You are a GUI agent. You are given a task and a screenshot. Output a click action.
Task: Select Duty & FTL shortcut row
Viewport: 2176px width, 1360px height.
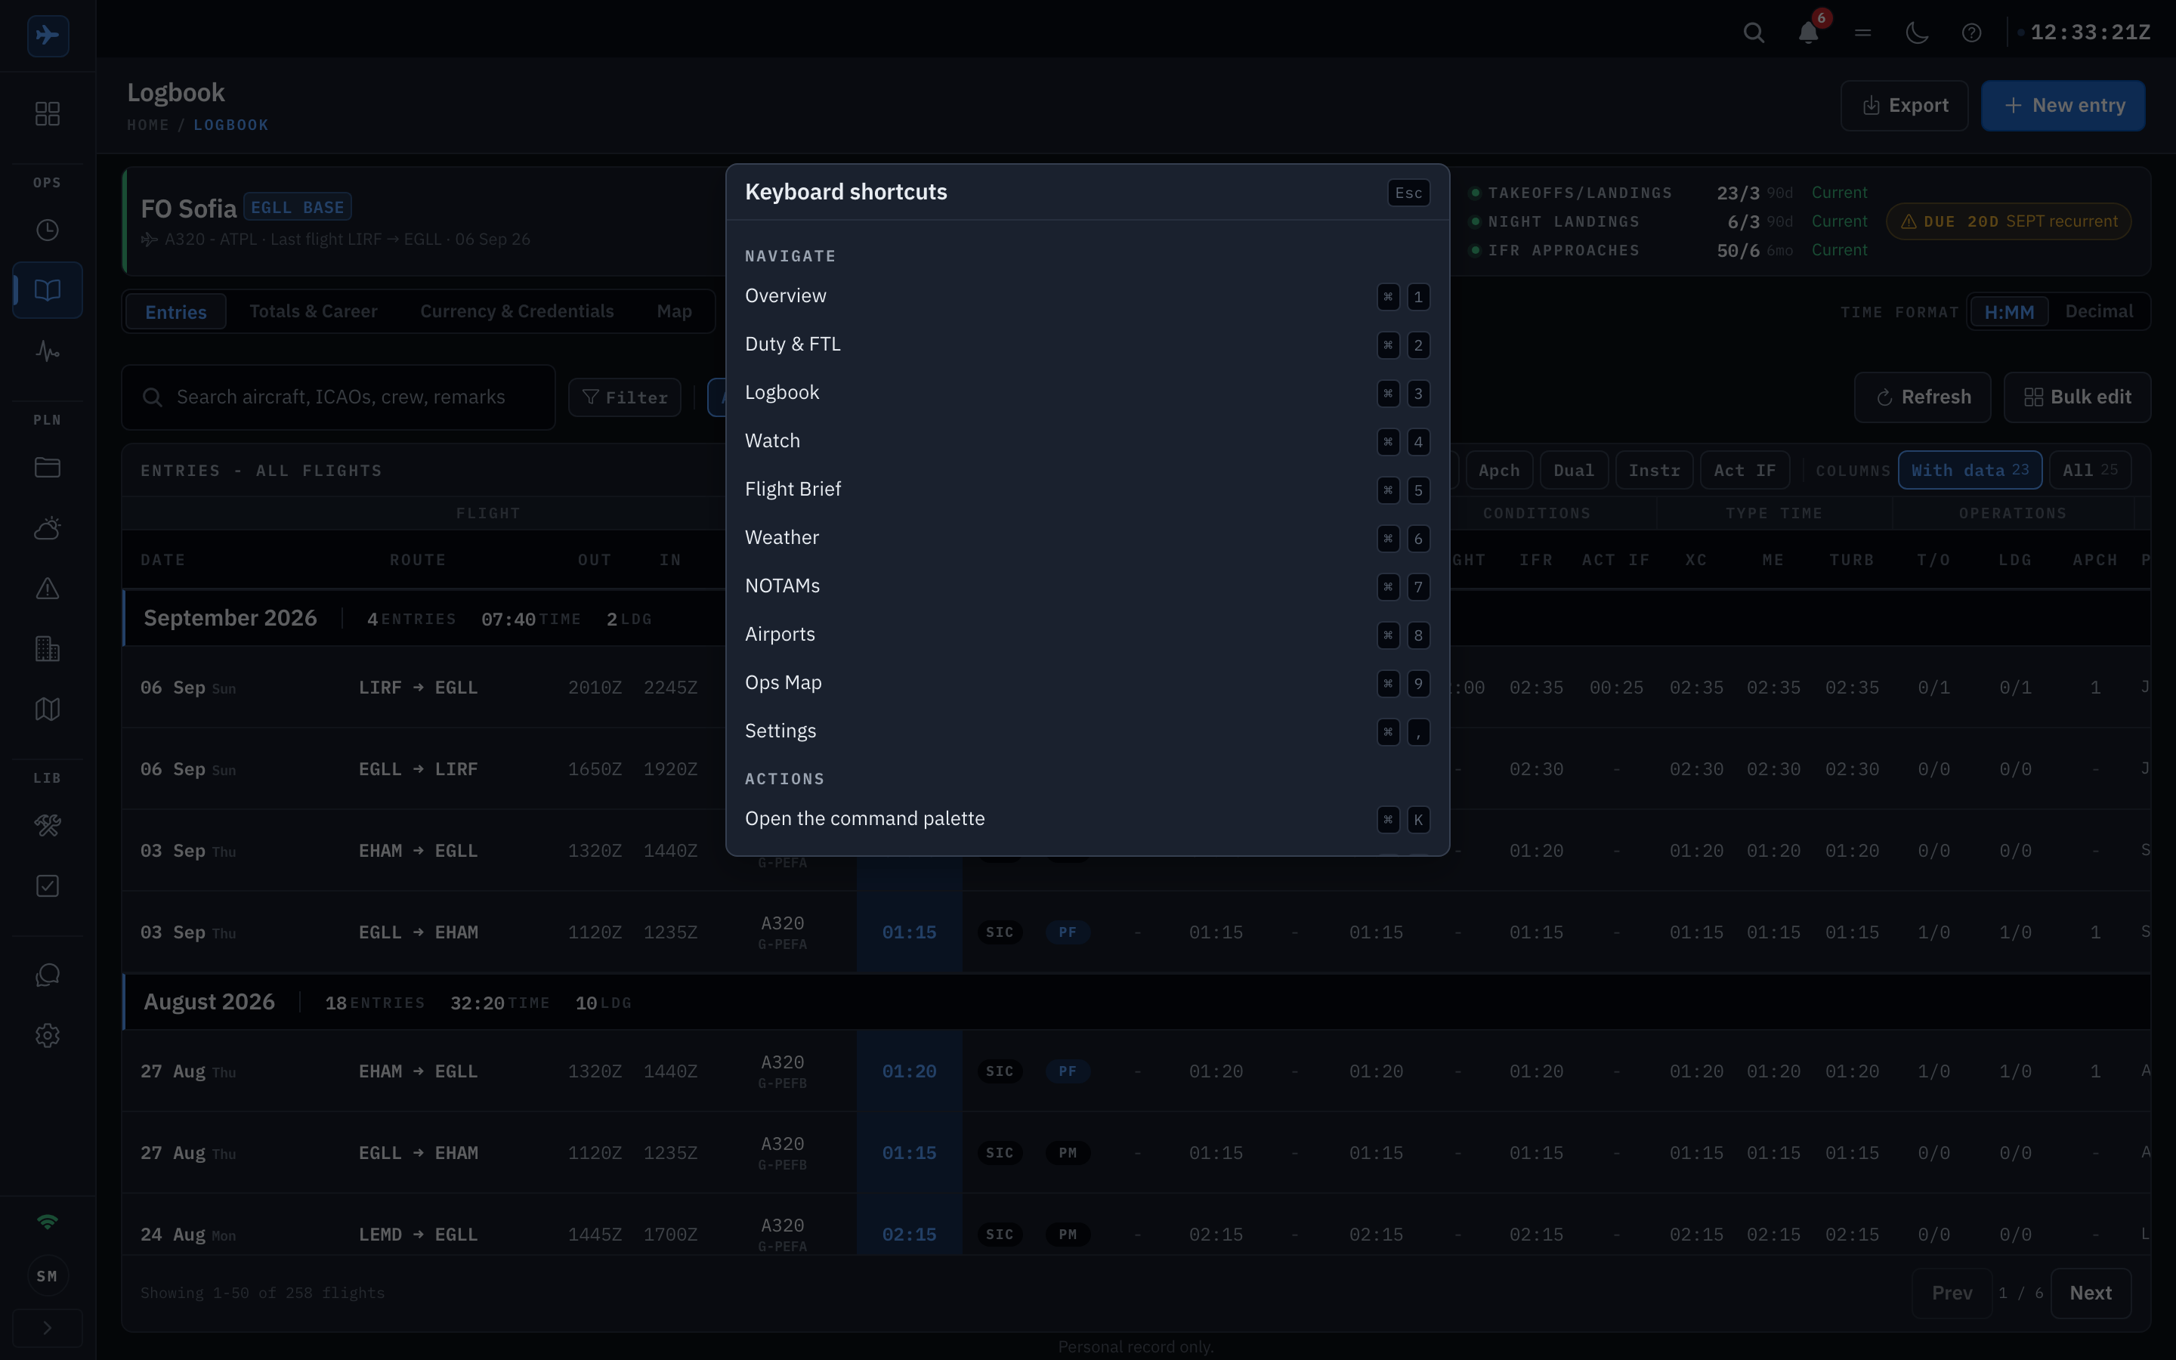pos(1087,345)
